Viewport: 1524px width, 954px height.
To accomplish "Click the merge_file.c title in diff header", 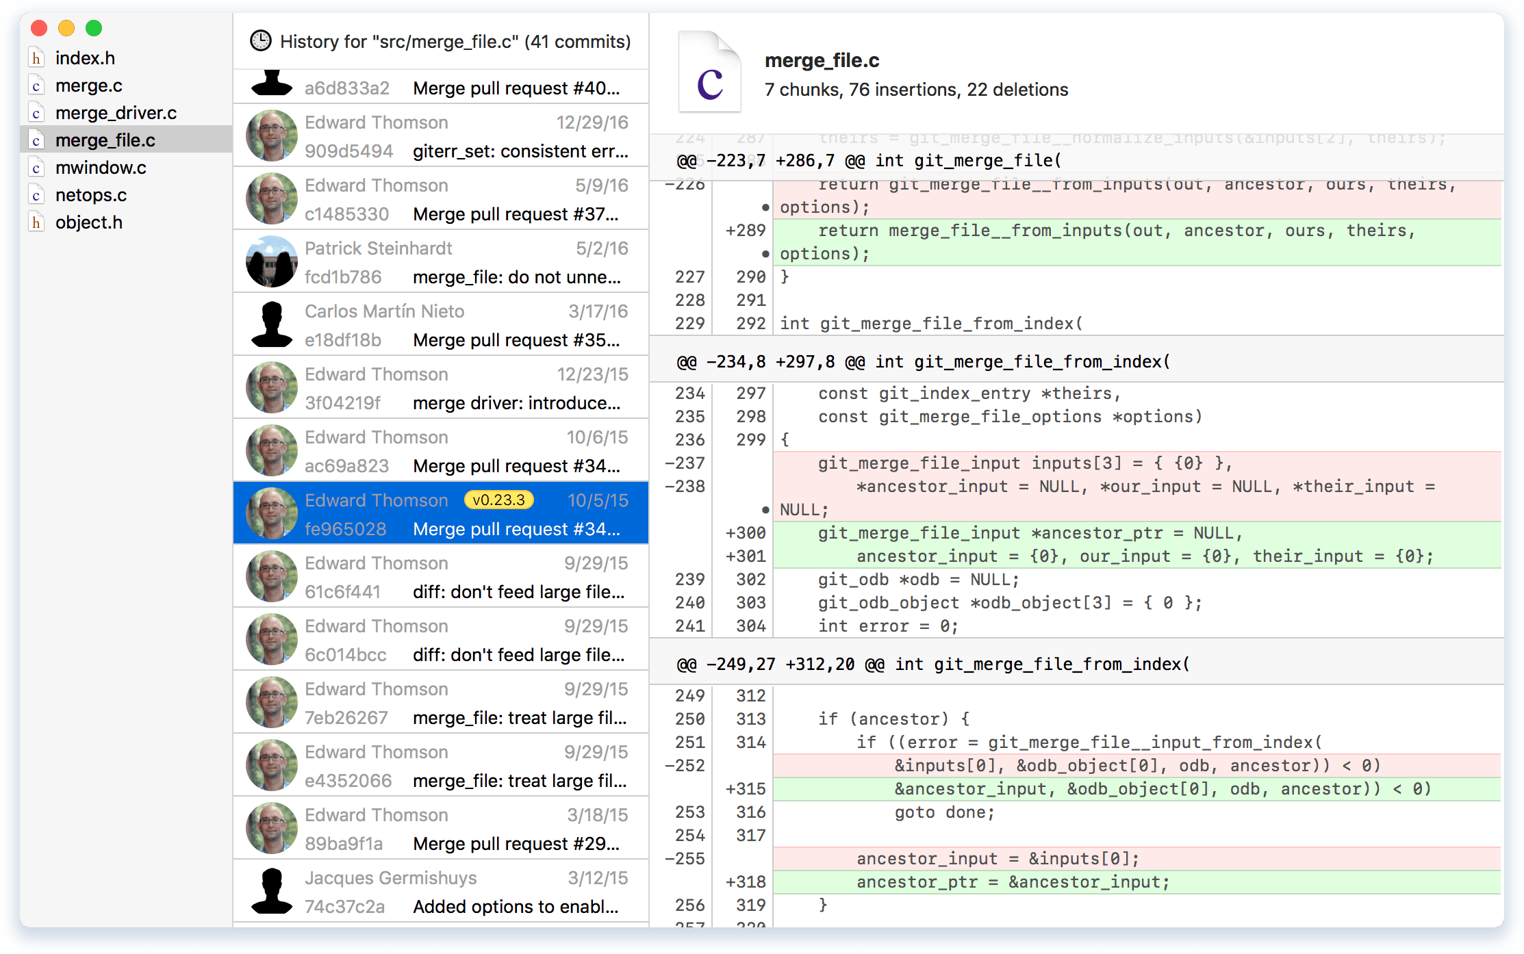I will pos(822,60).
